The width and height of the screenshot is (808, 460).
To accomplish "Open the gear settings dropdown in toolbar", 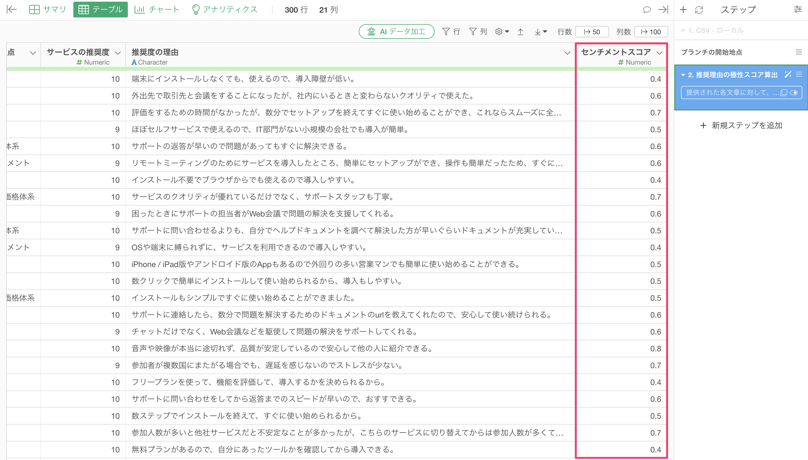I will tap(502, 31).
